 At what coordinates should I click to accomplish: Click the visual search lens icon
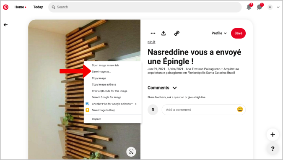tap(131, 152)
